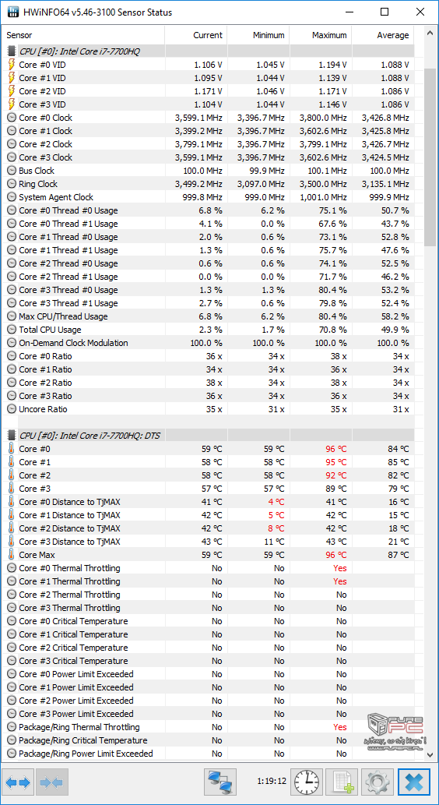
Task: Click the Ring Clock gauge icon
Action: (12, 184)
